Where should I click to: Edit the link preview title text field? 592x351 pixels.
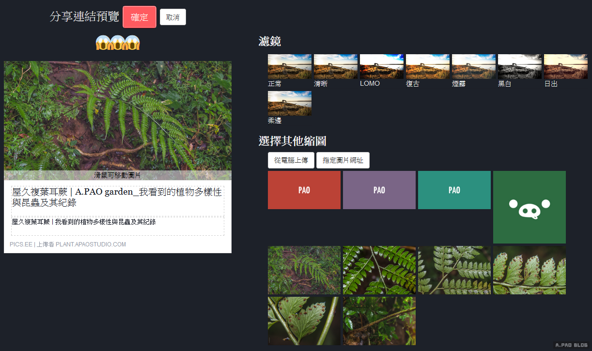117,198
